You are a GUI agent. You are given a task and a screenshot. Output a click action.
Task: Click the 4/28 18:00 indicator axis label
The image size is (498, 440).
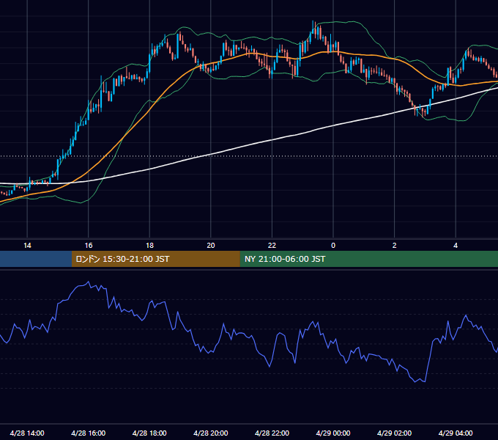(149, 433)
